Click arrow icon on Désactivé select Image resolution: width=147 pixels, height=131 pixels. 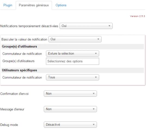coord(94,125)
